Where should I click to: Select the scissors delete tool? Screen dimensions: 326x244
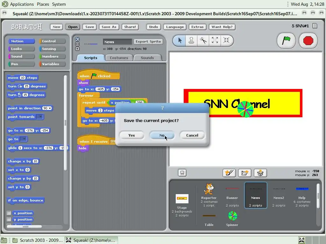[203, 40]
